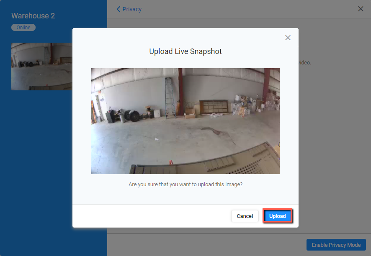
Task: Click the back chevron beside Privacy
Action: coord(119,9)
